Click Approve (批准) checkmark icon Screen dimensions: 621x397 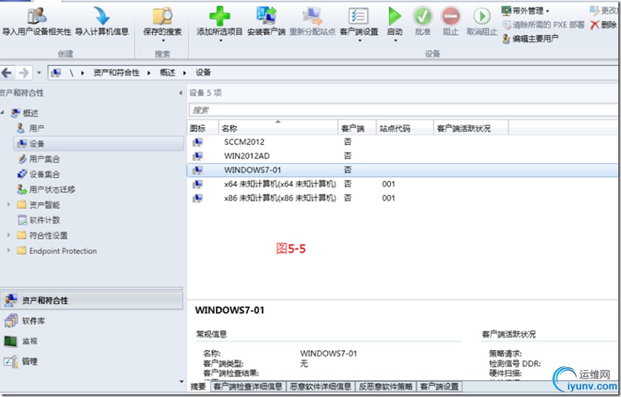423,16
